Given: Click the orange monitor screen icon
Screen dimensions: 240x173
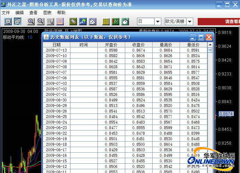Looking at the screenshot, I should (60, 21).
